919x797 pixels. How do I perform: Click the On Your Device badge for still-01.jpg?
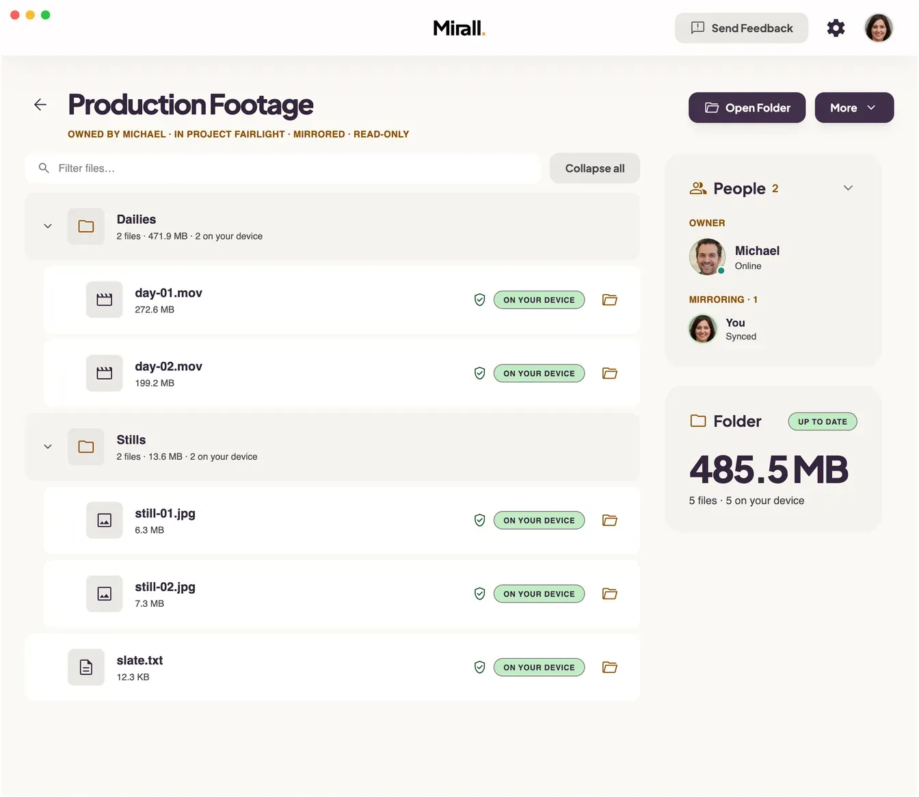coord(539,521)
